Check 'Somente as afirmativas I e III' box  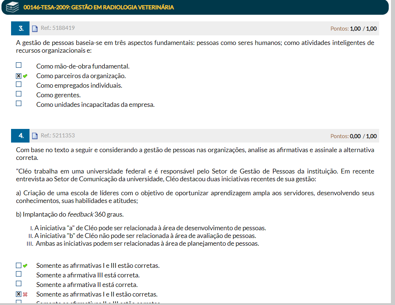pyautogui.click(x=19, y=265)
